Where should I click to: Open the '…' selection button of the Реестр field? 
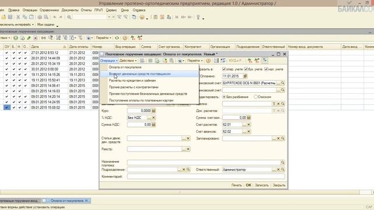click(x=183, y=149)
